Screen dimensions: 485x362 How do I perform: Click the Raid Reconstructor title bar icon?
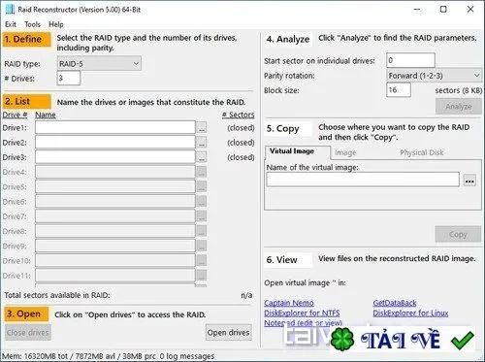pyautogui.click(x=10, y=10)
